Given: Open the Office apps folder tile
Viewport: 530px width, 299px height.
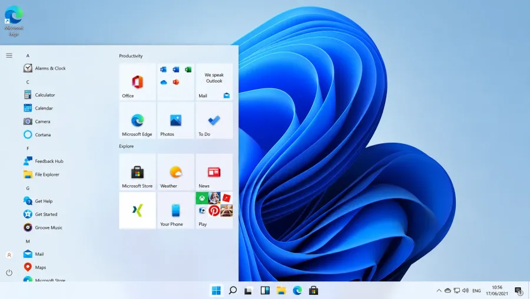Looking at the screenshot, I should 175,81.
